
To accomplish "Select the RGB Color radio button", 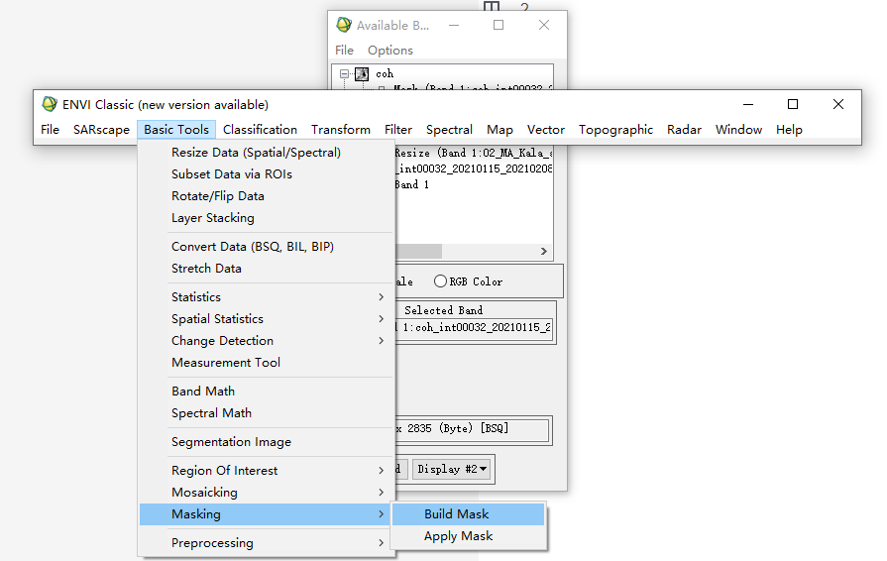I will coord(440,281).
